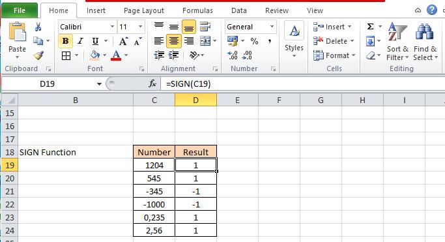Click Increase Indent icon

tap(174, 55)
